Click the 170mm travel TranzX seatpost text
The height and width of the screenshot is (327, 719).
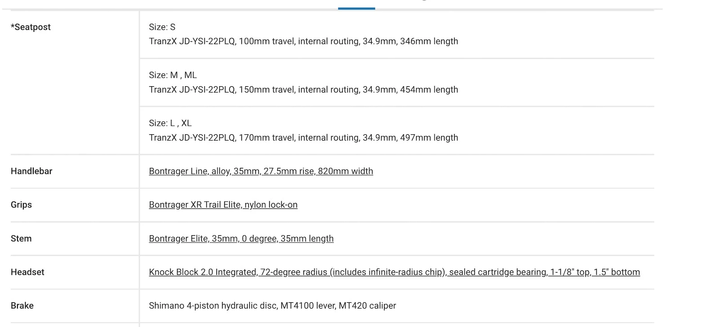303,137
